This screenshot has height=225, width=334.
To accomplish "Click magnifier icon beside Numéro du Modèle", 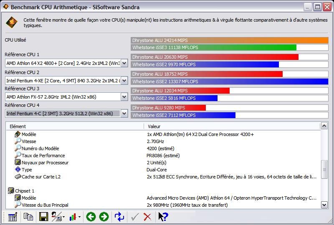I will 18,148.
